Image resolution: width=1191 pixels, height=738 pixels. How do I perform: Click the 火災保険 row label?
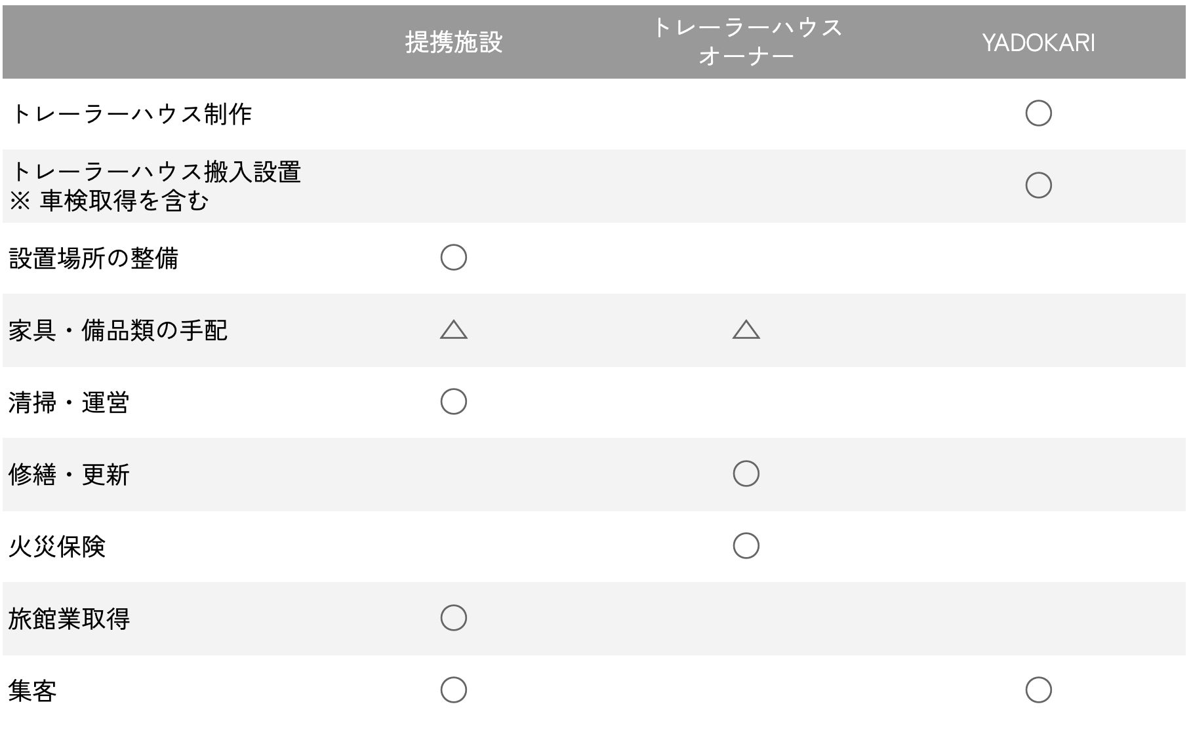point(57,547)
